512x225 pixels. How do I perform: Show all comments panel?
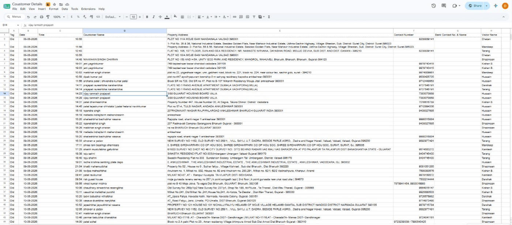444,6
